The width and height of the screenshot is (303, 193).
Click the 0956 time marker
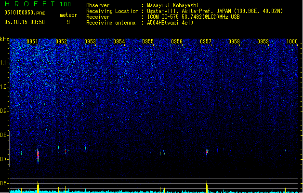pos(177,41)
